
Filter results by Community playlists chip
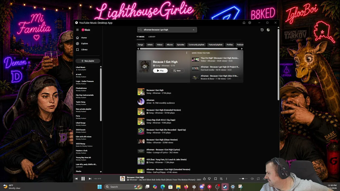[197, 45]
